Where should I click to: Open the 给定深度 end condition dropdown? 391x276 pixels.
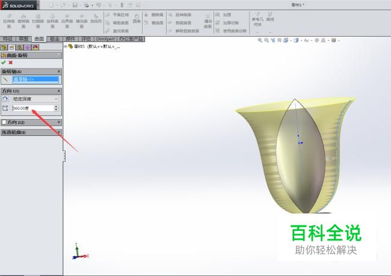click(35, 99)
